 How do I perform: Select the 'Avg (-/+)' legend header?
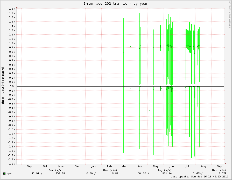165,170
